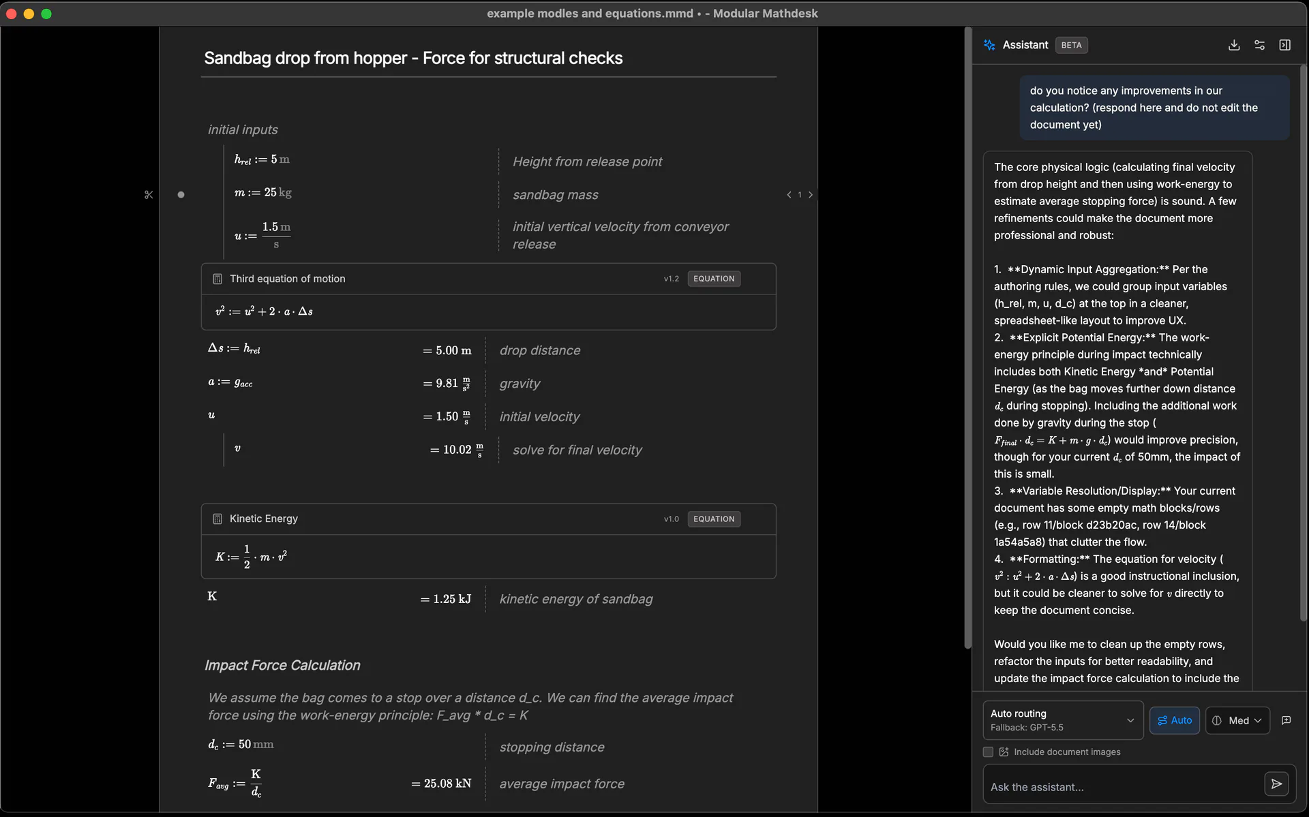Select the u := 1.5 m/s expression
1309x817 pixels.
pos(262,235)
